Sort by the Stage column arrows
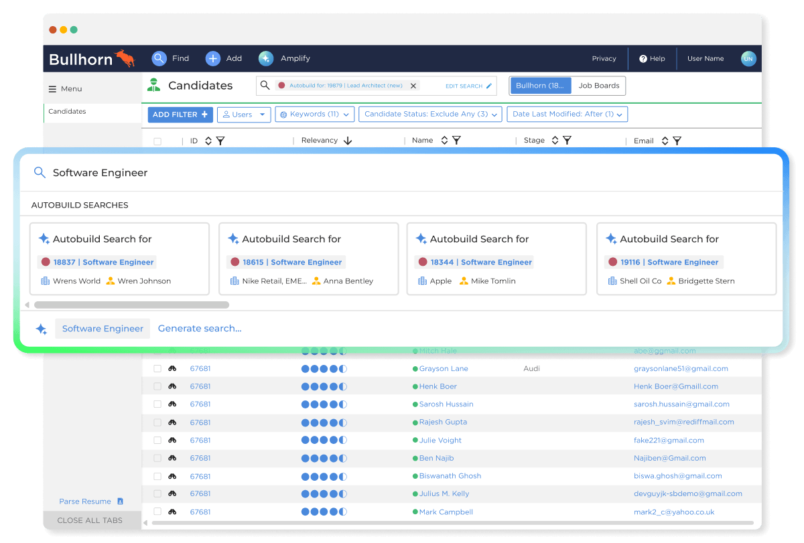Viewport: 804px width, 543px height. pos(555,141)
